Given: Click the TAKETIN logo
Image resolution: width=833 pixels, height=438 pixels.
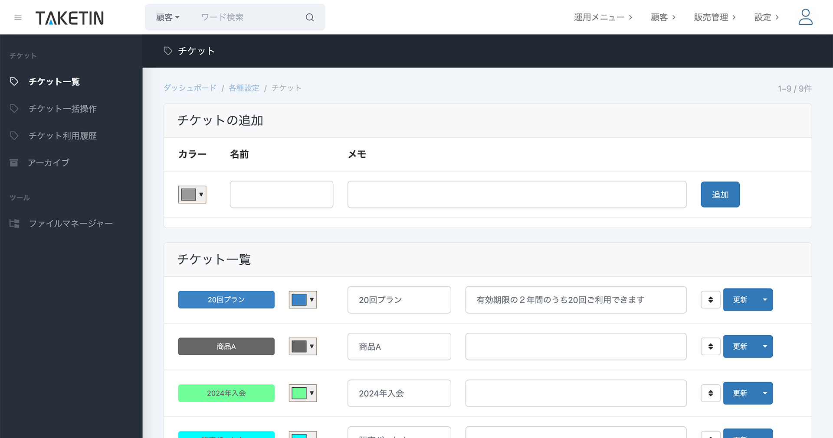Looking at the screenshot, I should click(69, 18).
